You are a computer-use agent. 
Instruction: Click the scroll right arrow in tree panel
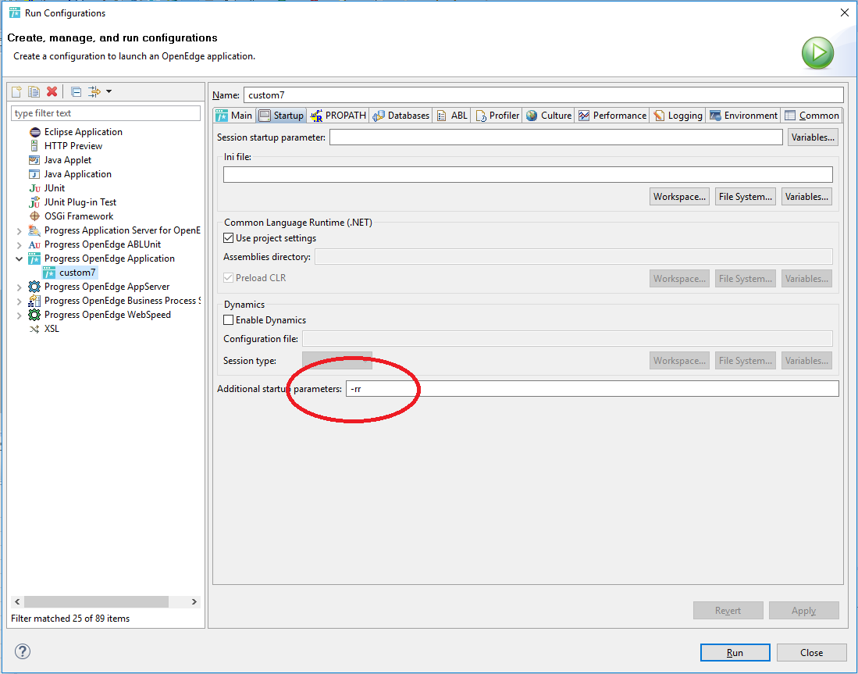coord(194,601)
